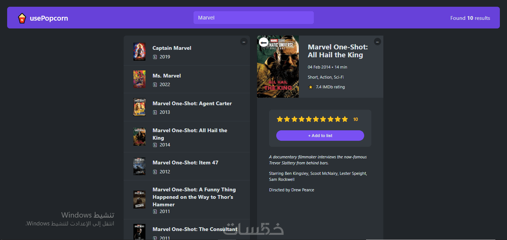The width and height of the screenshot is (507, 240).
Task: Open A Funny Thing Happened on the Way result
Action: click(x=187, y=200)
